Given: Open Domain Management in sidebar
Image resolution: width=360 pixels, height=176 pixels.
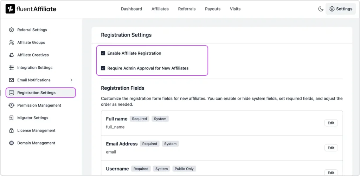Looking at the screenshot, I should (36, 143).
